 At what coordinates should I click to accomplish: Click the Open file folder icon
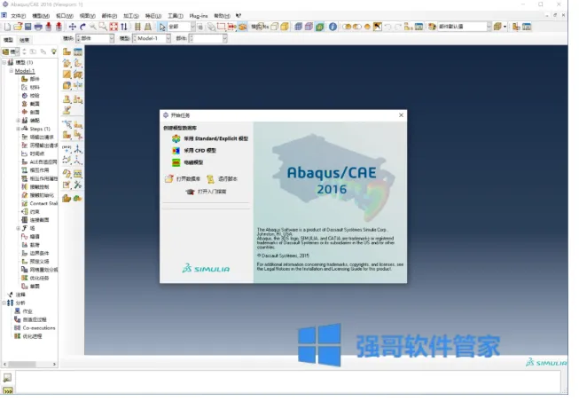coord(18,27)
